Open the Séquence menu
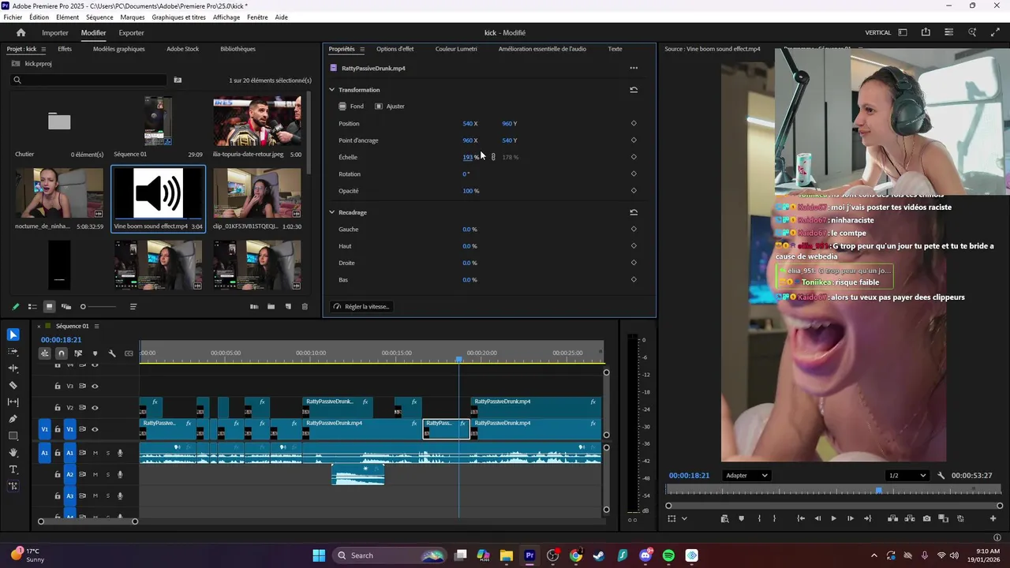 point(99,17)
